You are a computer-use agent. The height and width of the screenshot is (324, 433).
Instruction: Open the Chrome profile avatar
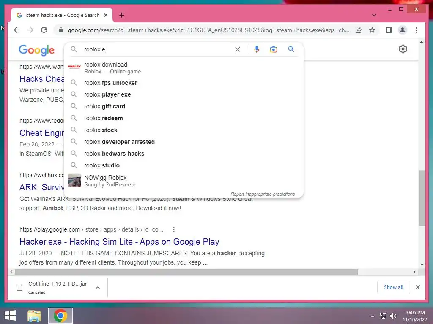[403, 30]
